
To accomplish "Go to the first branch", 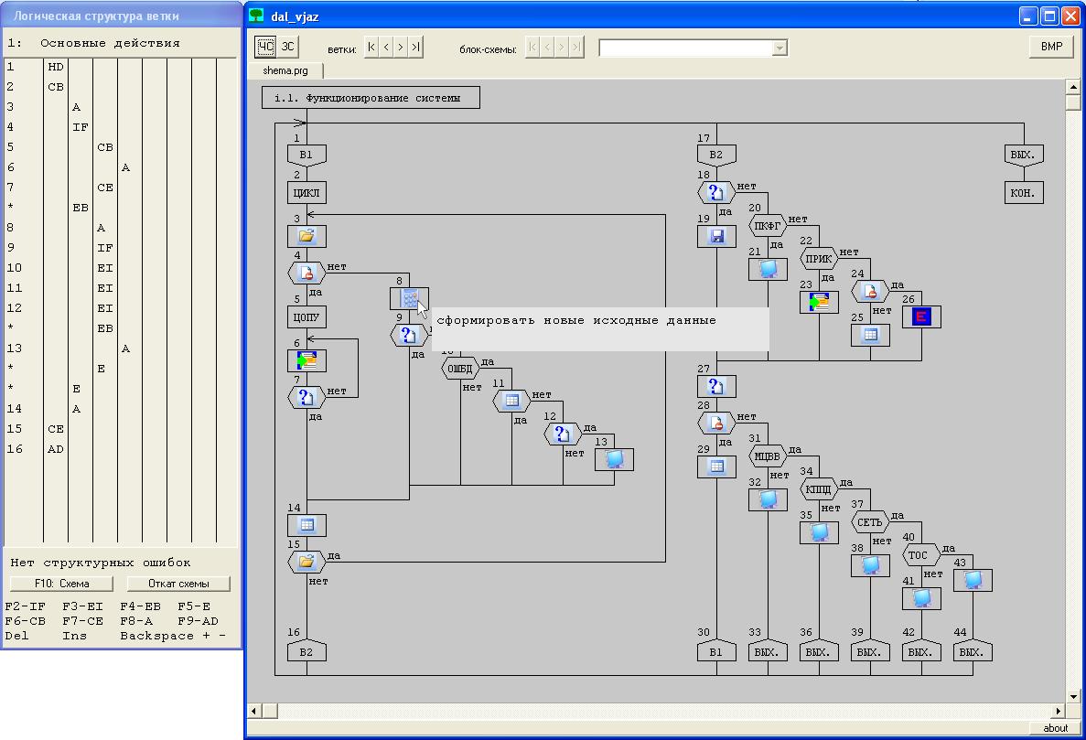I will tap(371, 47).
